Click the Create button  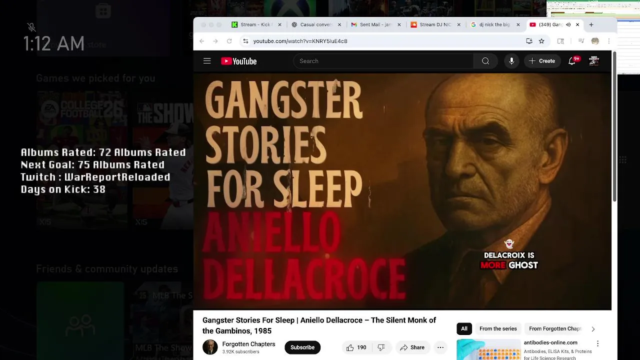tap(542, 61)
